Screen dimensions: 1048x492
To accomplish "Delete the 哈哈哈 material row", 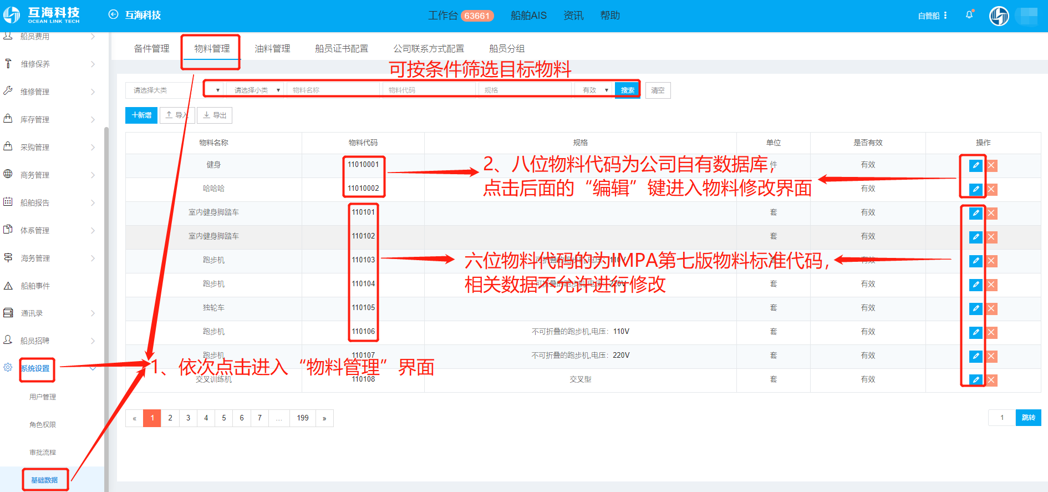I will [x=991, y=189].
